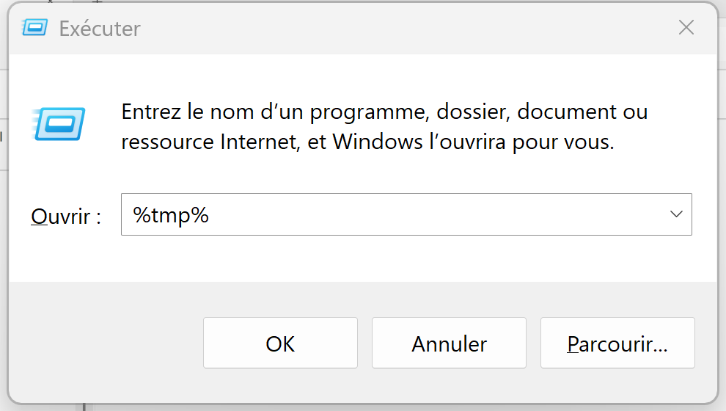Close the Exécuter dialog with X

click(686, 29)
